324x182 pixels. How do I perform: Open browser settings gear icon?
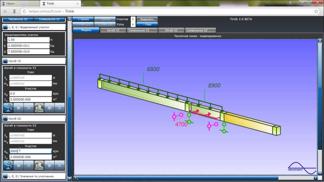[290, 2]
